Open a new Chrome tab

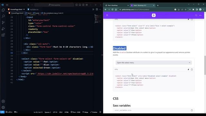tap(158, 5)
